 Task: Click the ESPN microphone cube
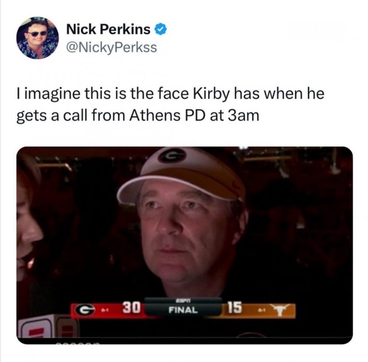47,327
